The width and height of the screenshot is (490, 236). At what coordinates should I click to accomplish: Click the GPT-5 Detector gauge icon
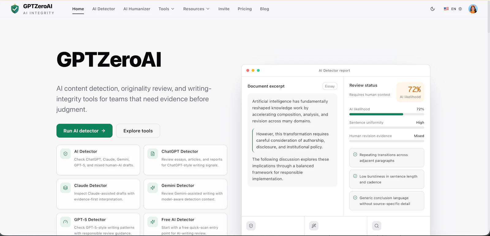tap(65, 222)
